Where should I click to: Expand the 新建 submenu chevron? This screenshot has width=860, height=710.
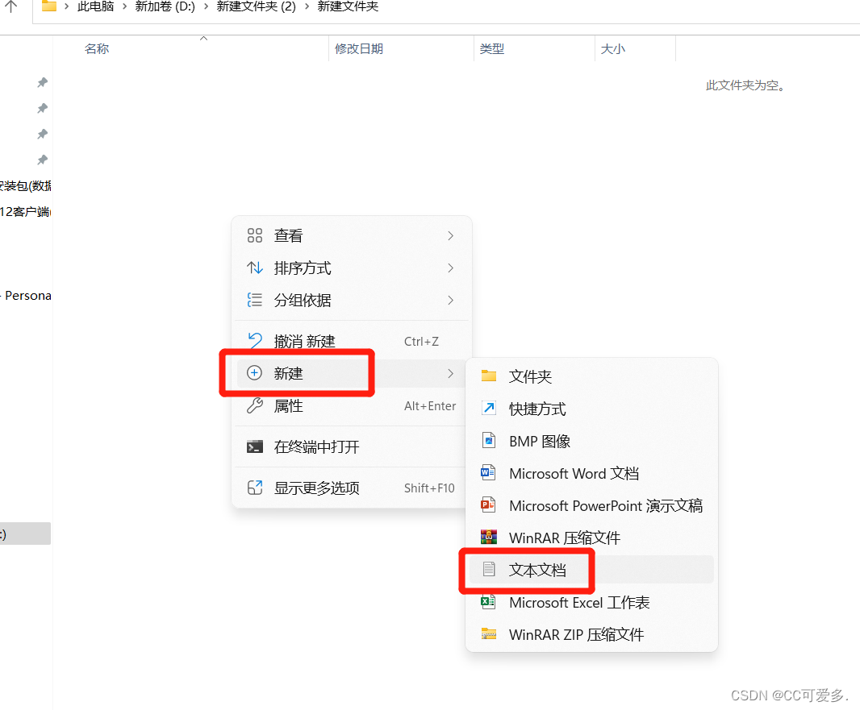pos(451,372)
